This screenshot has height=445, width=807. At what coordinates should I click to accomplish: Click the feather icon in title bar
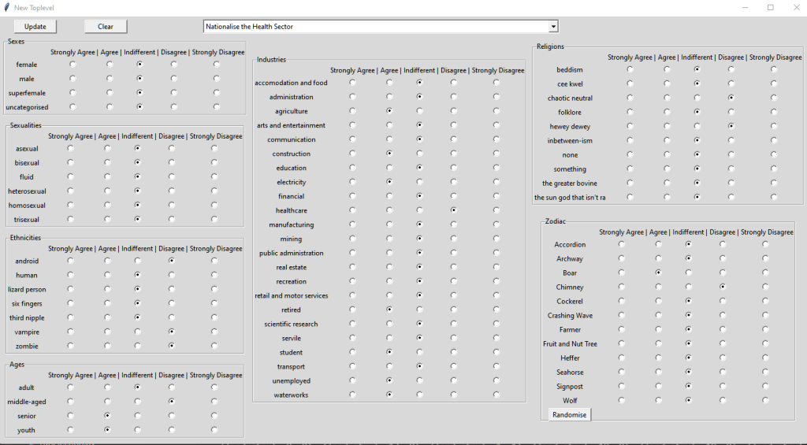pyautogui.click(x=6, y=7)
